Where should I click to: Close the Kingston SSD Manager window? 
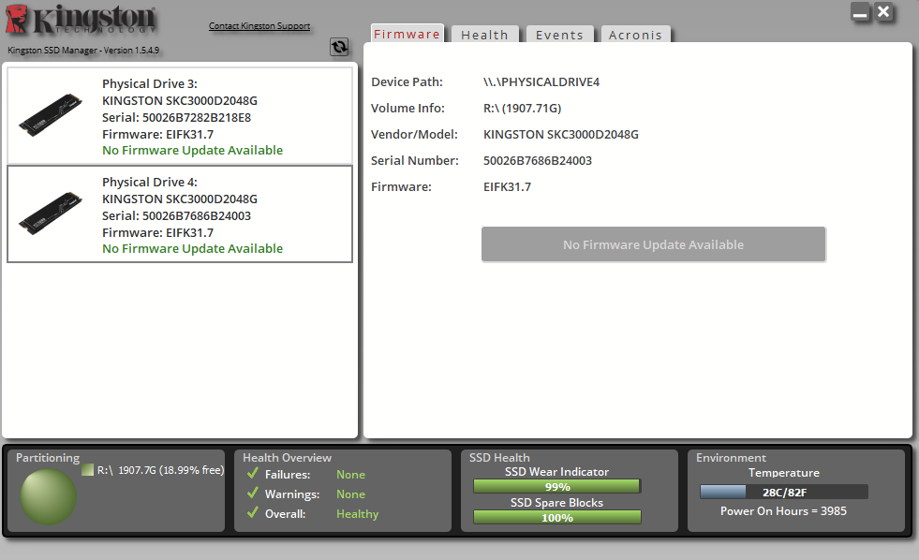[883, 12]
